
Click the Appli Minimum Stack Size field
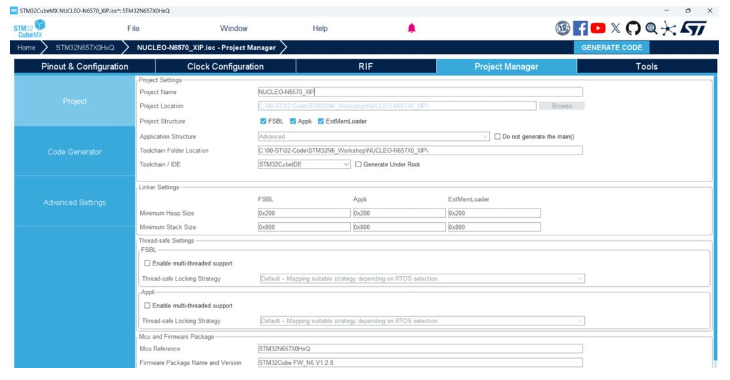pos(399,227)
